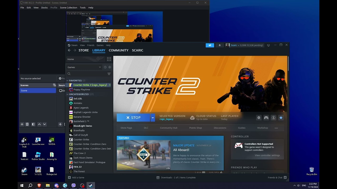Open OBS Docks menu
The height and width of the screenshot is (189, 337).
44,8
